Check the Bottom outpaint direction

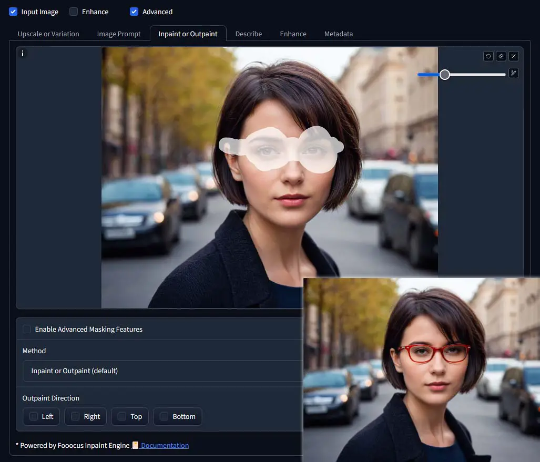point(164,417)
